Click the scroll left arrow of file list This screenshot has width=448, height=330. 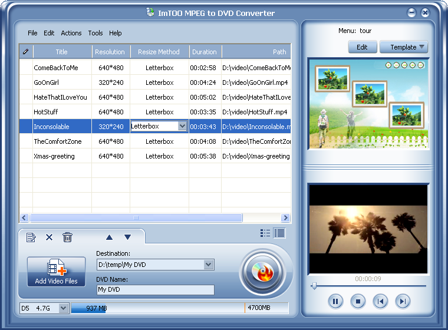tap(24, 217)
